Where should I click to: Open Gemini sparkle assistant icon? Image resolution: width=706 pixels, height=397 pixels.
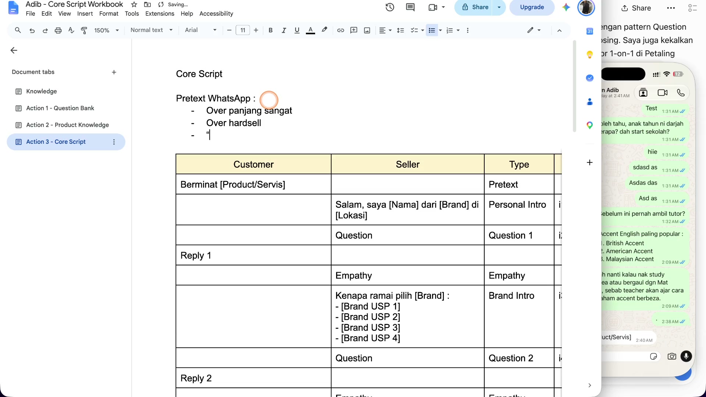point(566,7)
